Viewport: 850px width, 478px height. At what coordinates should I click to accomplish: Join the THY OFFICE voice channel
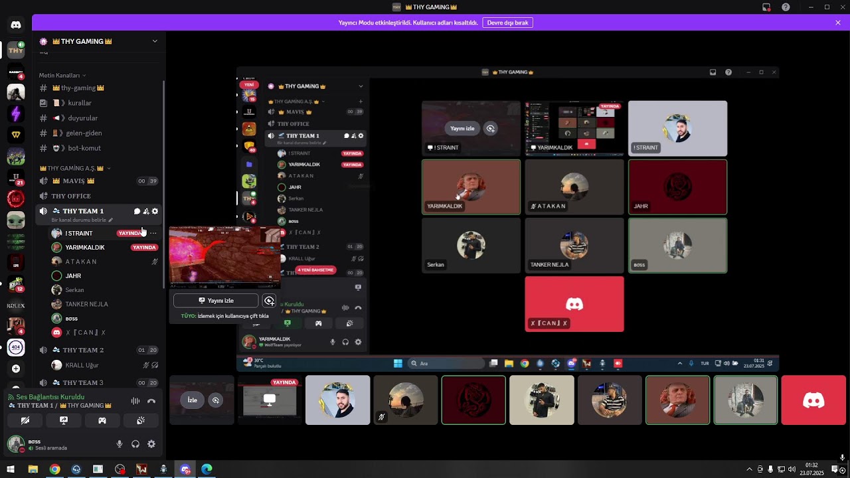(x=100, y=197)
